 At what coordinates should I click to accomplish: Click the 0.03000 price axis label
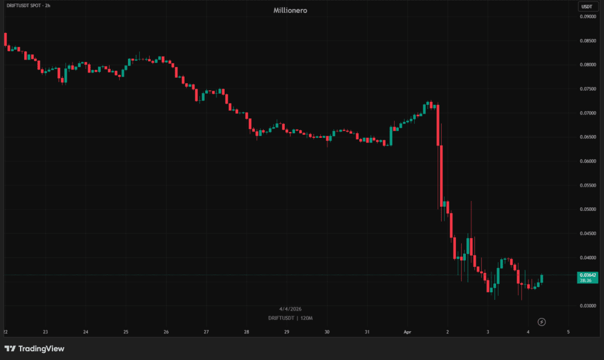click(587, 306)
